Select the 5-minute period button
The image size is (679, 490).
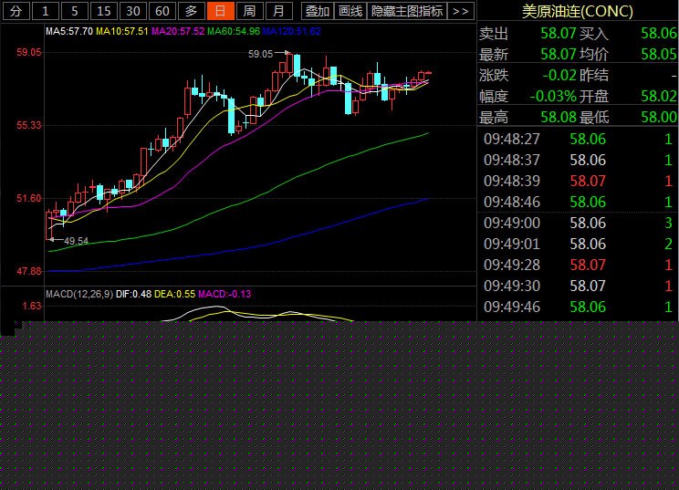click(75, 11)
